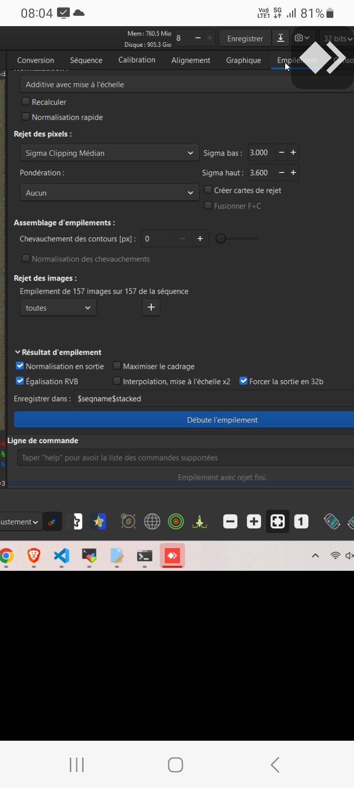The image size is (354, 788).
Task: Open the Additive avec mise à l'échelle dropdown
Action: click(x=186, y=84)
